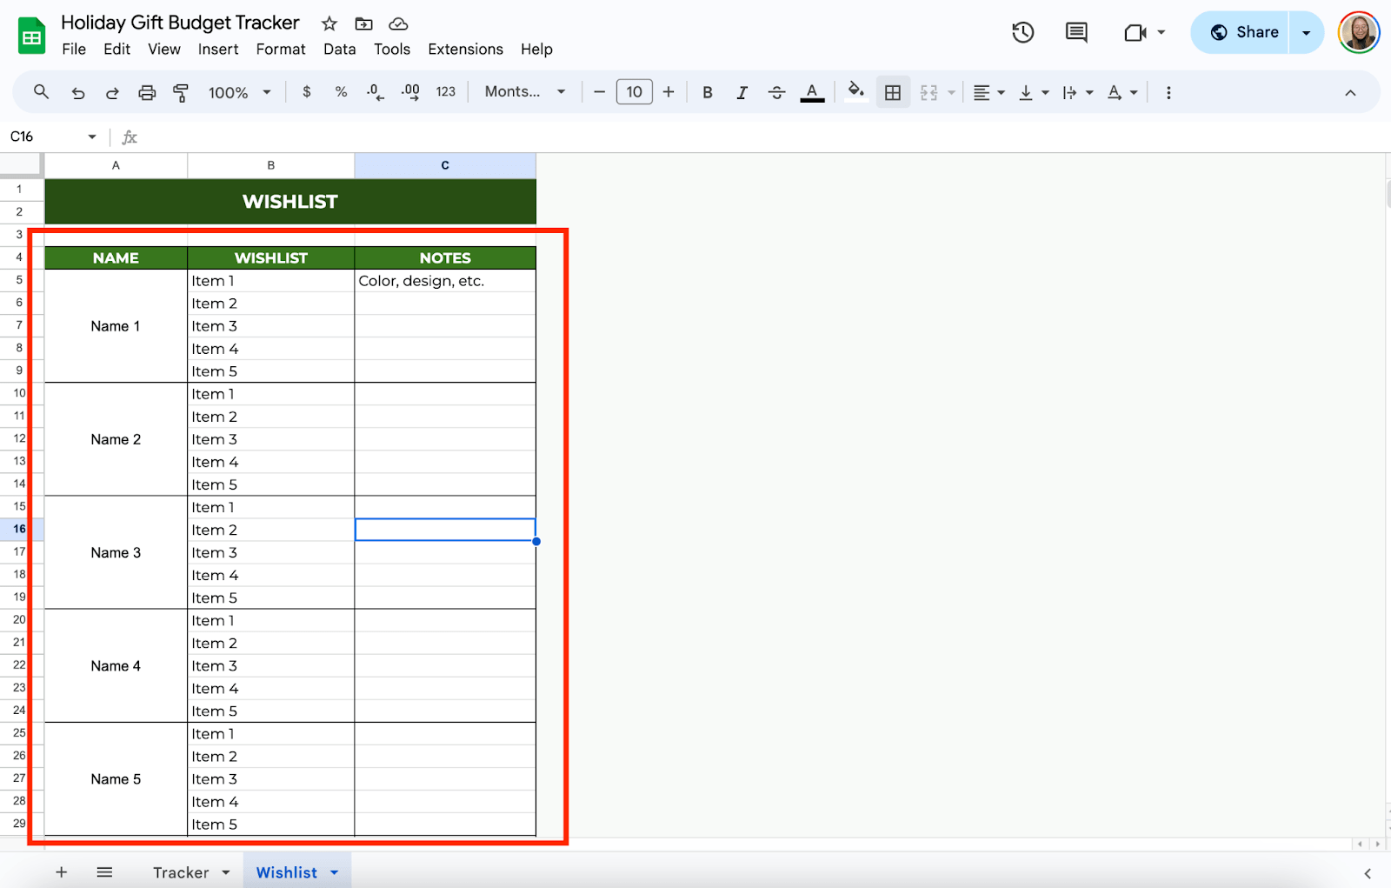The width and height of the screenshot is (1391, 888).
Task: Open the Format menu
Action: pyautogui.click(x=280, y=50)
